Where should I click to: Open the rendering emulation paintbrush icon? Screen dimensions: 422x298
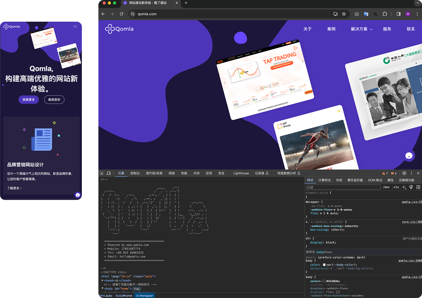point(411,187)
